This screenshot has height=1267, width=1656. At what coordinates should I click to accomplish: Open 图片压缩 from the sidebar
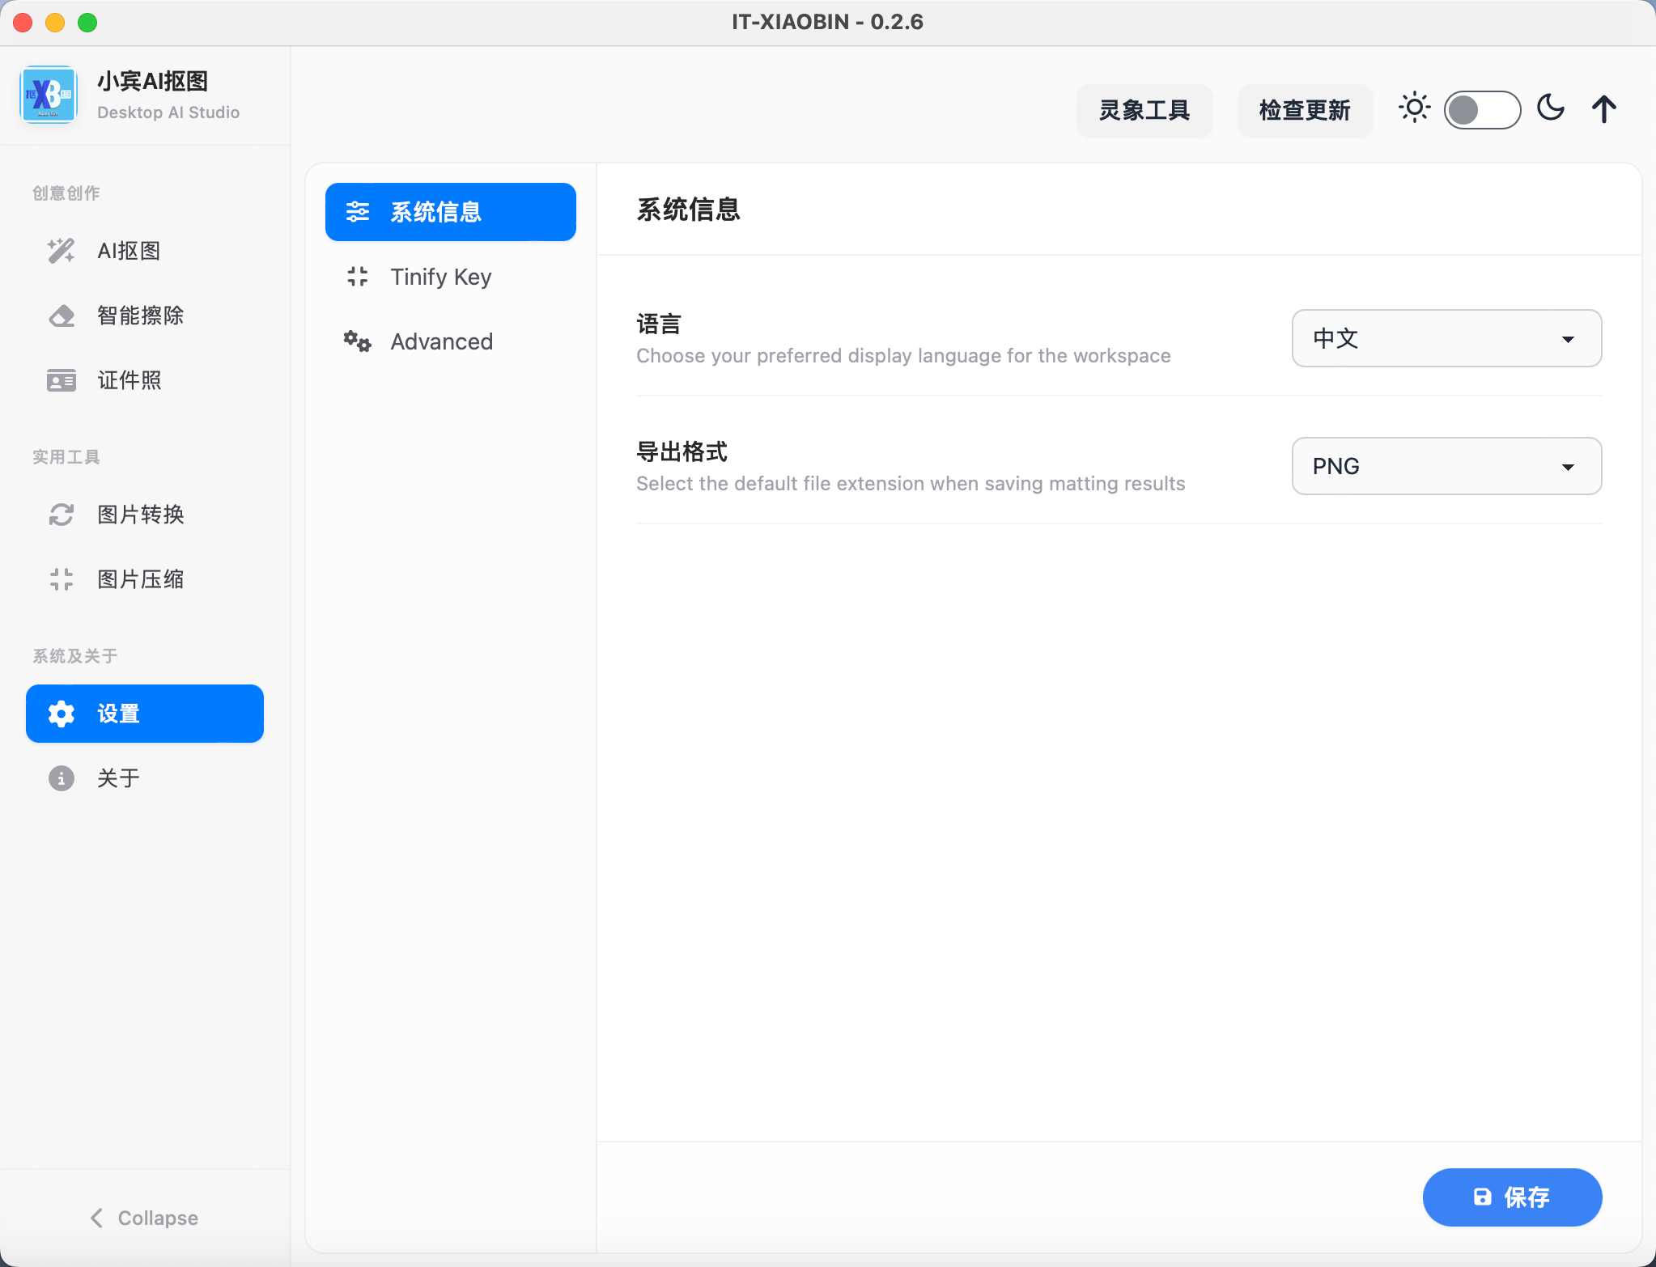click(145, 579)
